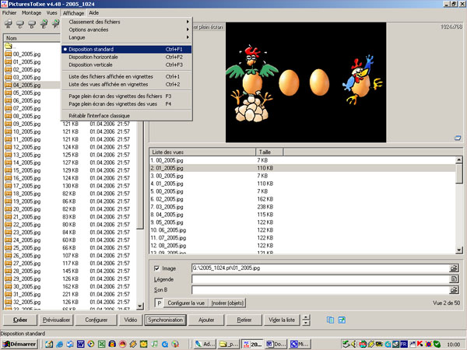This screenshot has width=467, height=350.
Task: Click the first blue layout icon beside stepper
Action: (x=330, y=320)
